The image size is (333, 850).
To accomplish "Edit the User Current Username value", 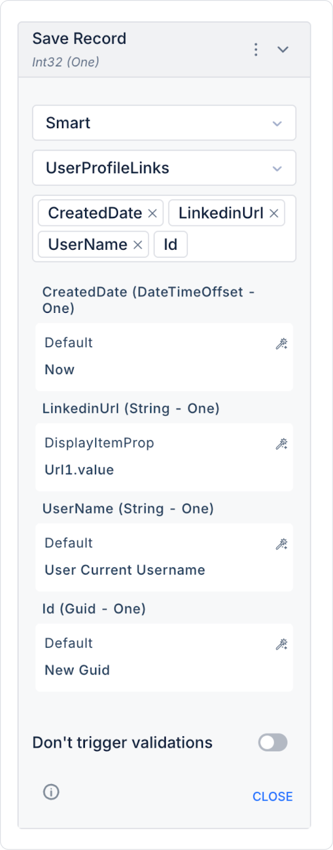I will click(x=125, y=570).
